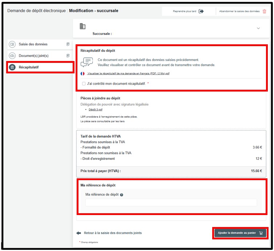Click the French flag icon near the PDF link
The image size is (274, 251).
[82, 73]
